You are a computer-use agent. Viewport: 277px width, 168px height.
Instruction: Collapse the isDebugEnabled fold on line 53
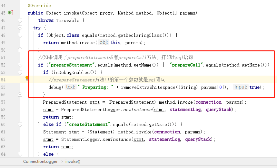20,72
